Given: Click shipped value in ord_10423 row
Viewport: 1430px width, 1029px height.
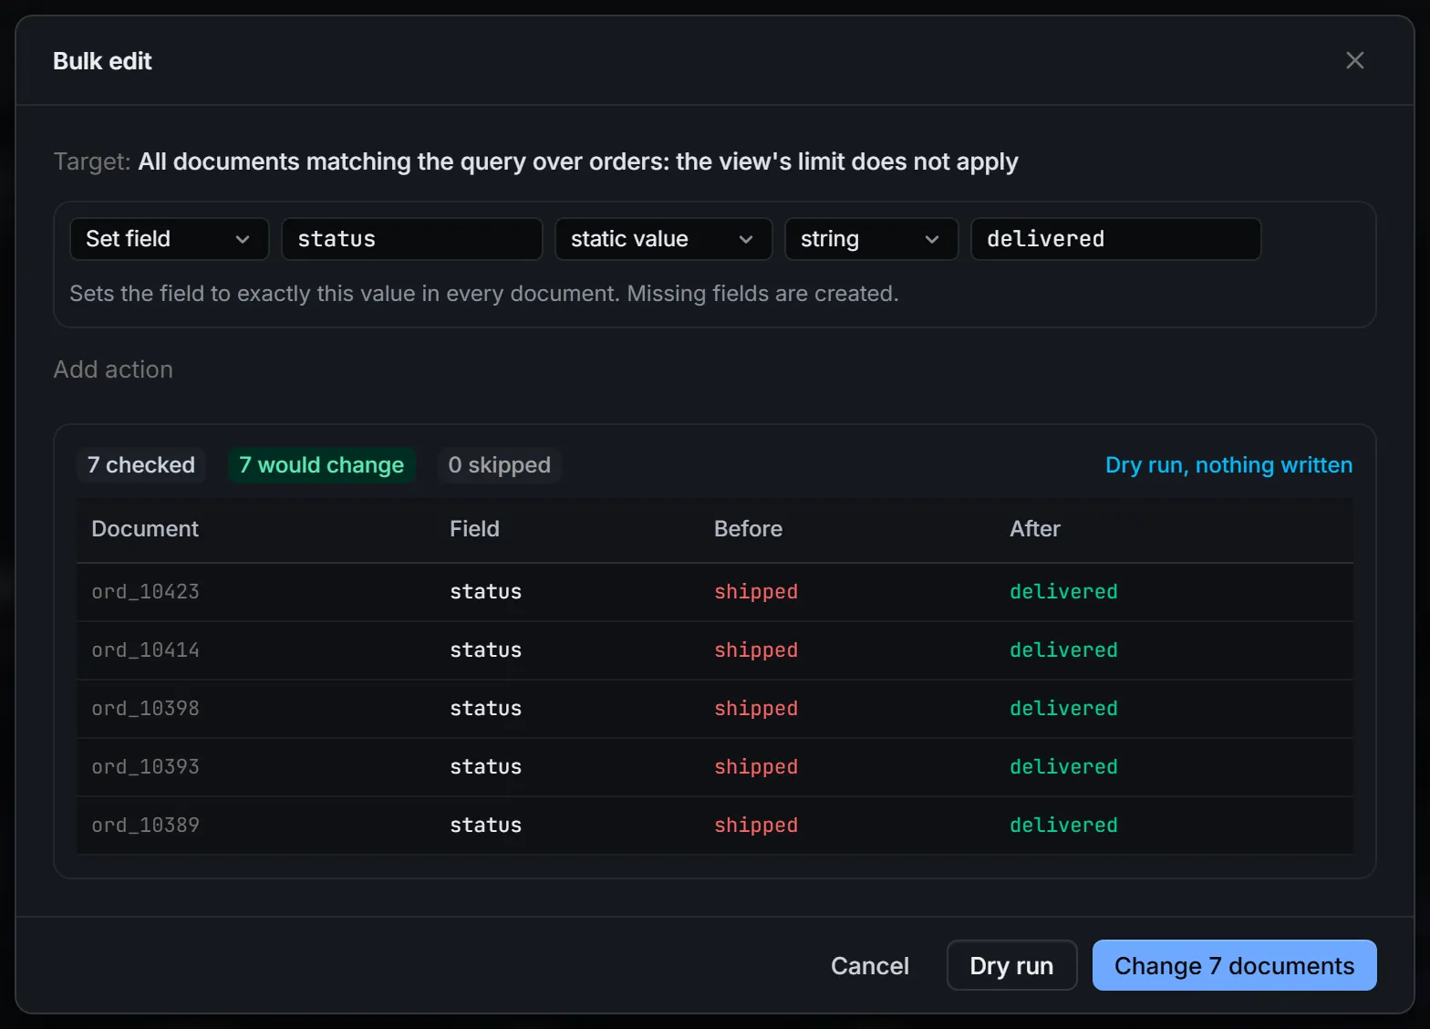Looking at the screenshot, I should point(756,592).
